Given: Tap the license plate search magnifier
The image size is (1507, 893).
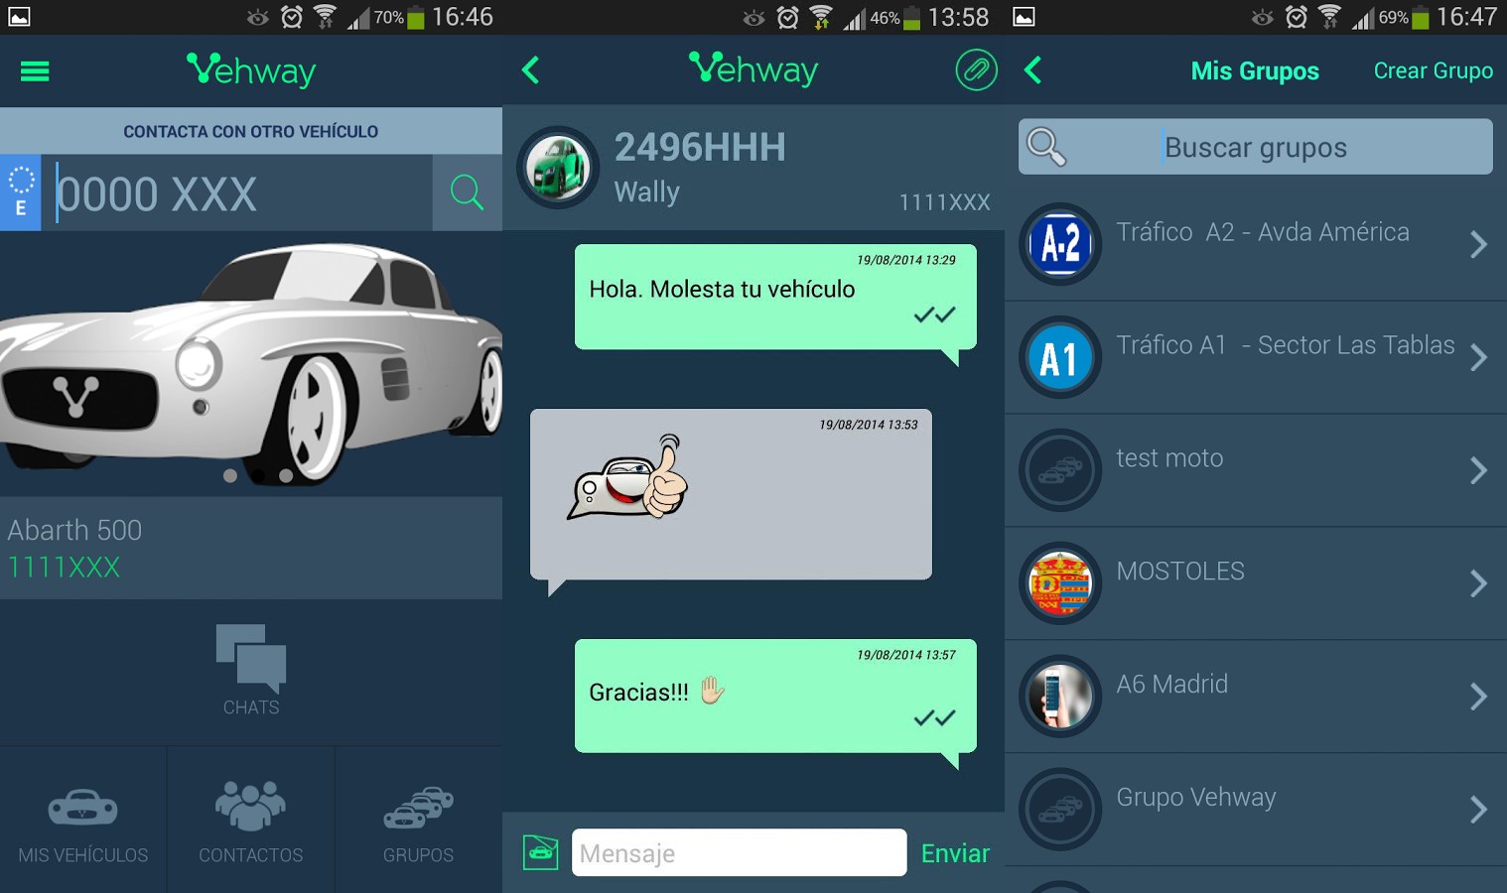Looking at the screenshot, I should pyautogui.click(x=467, y=192).
